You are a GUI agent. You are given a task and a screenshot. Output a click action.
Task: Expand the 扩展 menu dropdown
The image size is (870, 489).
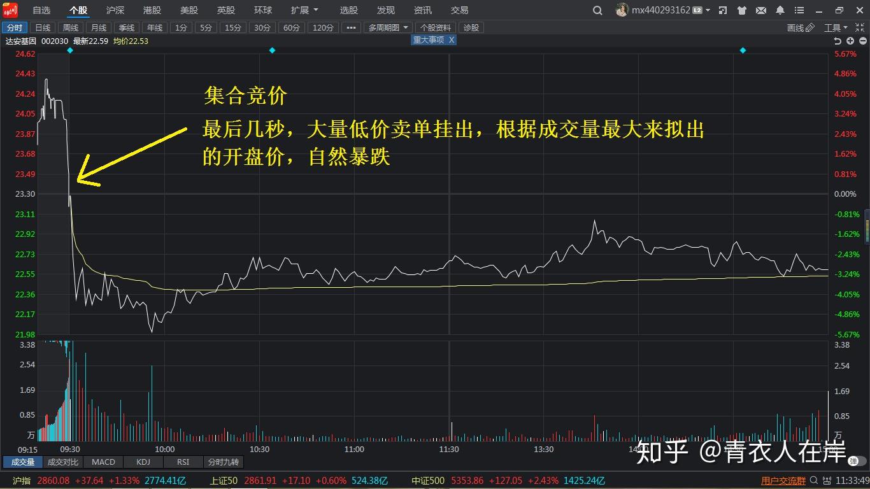[x=304, y=10]
